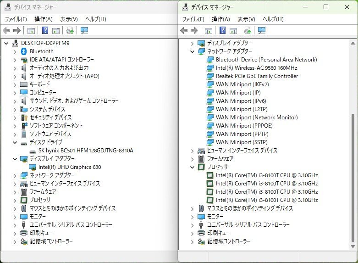Select WAN Miniport (L2TP)

[x=242, y=109]
